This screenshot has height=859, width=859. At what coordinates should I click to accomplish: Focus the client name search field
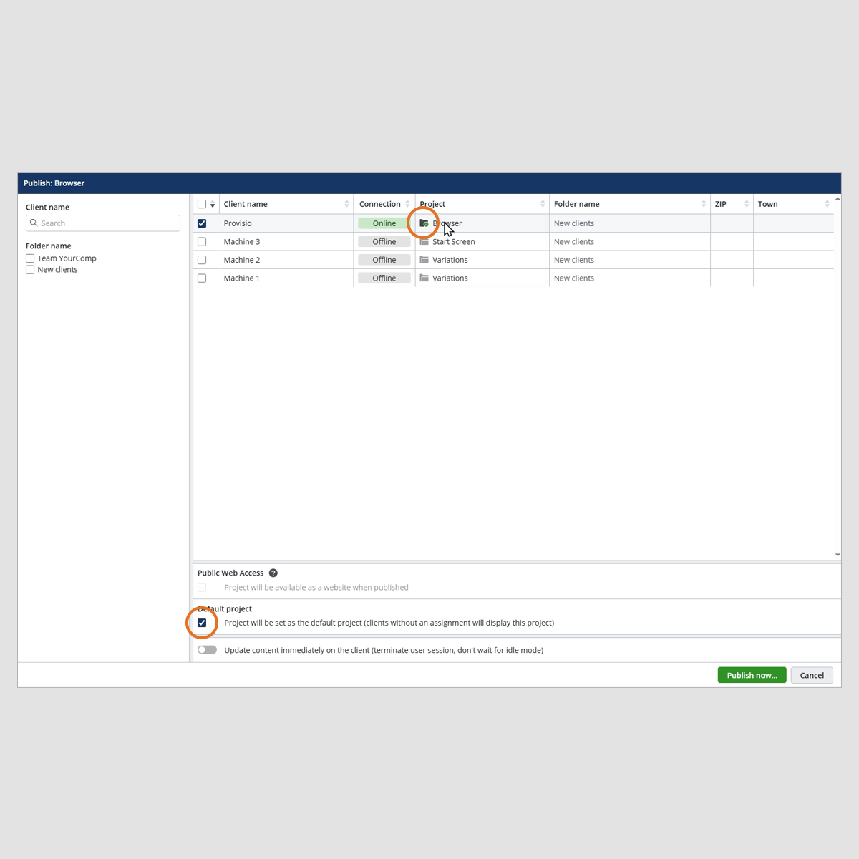[x=107, y=223]
